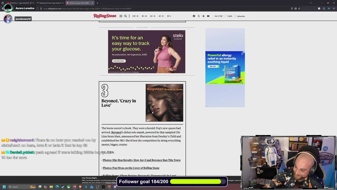Open the Rolling Stone search icon
The image size is (337, 190).
point(126,16)
